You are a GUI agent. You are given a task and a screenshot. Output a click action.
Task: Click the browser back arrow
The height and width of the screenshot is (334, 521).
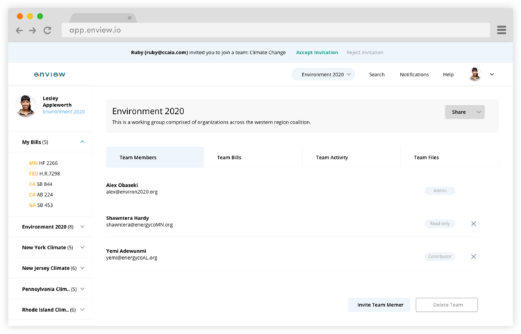coord(19,31)
